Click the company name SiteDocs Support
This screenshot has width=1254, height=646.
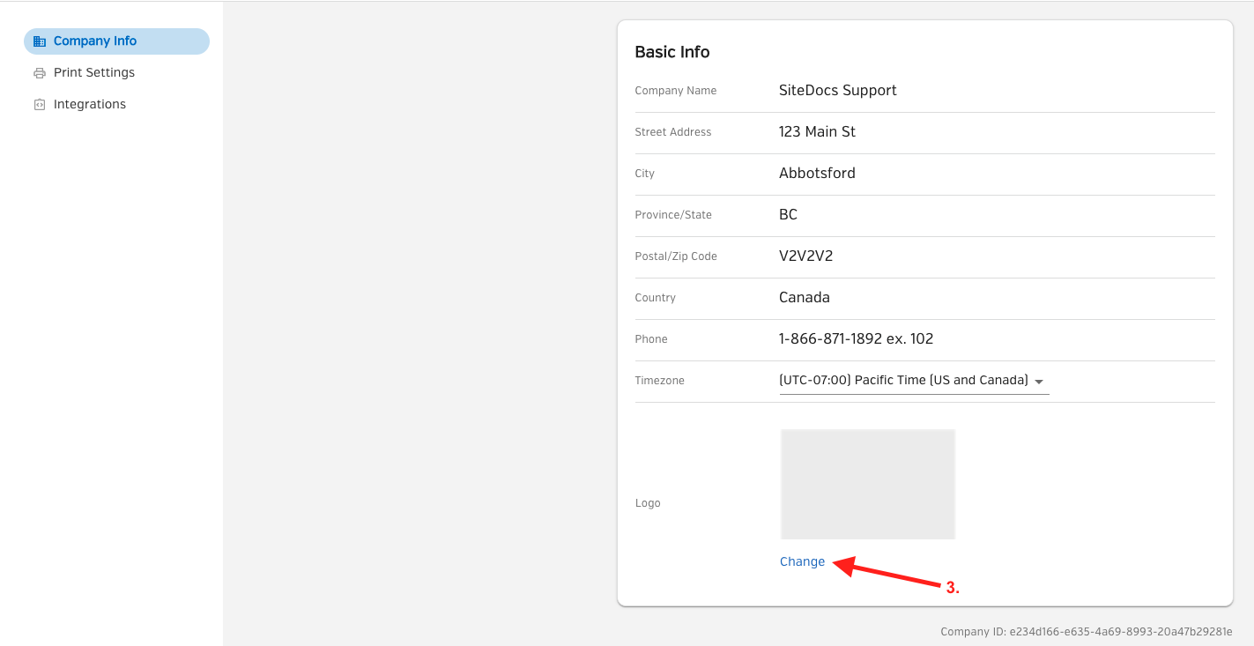838,91
